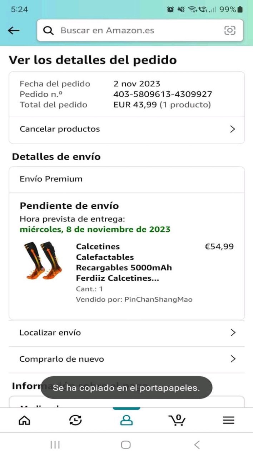Tap Android recent apps button
Screen dimensions: 253x457
point(55,445)
